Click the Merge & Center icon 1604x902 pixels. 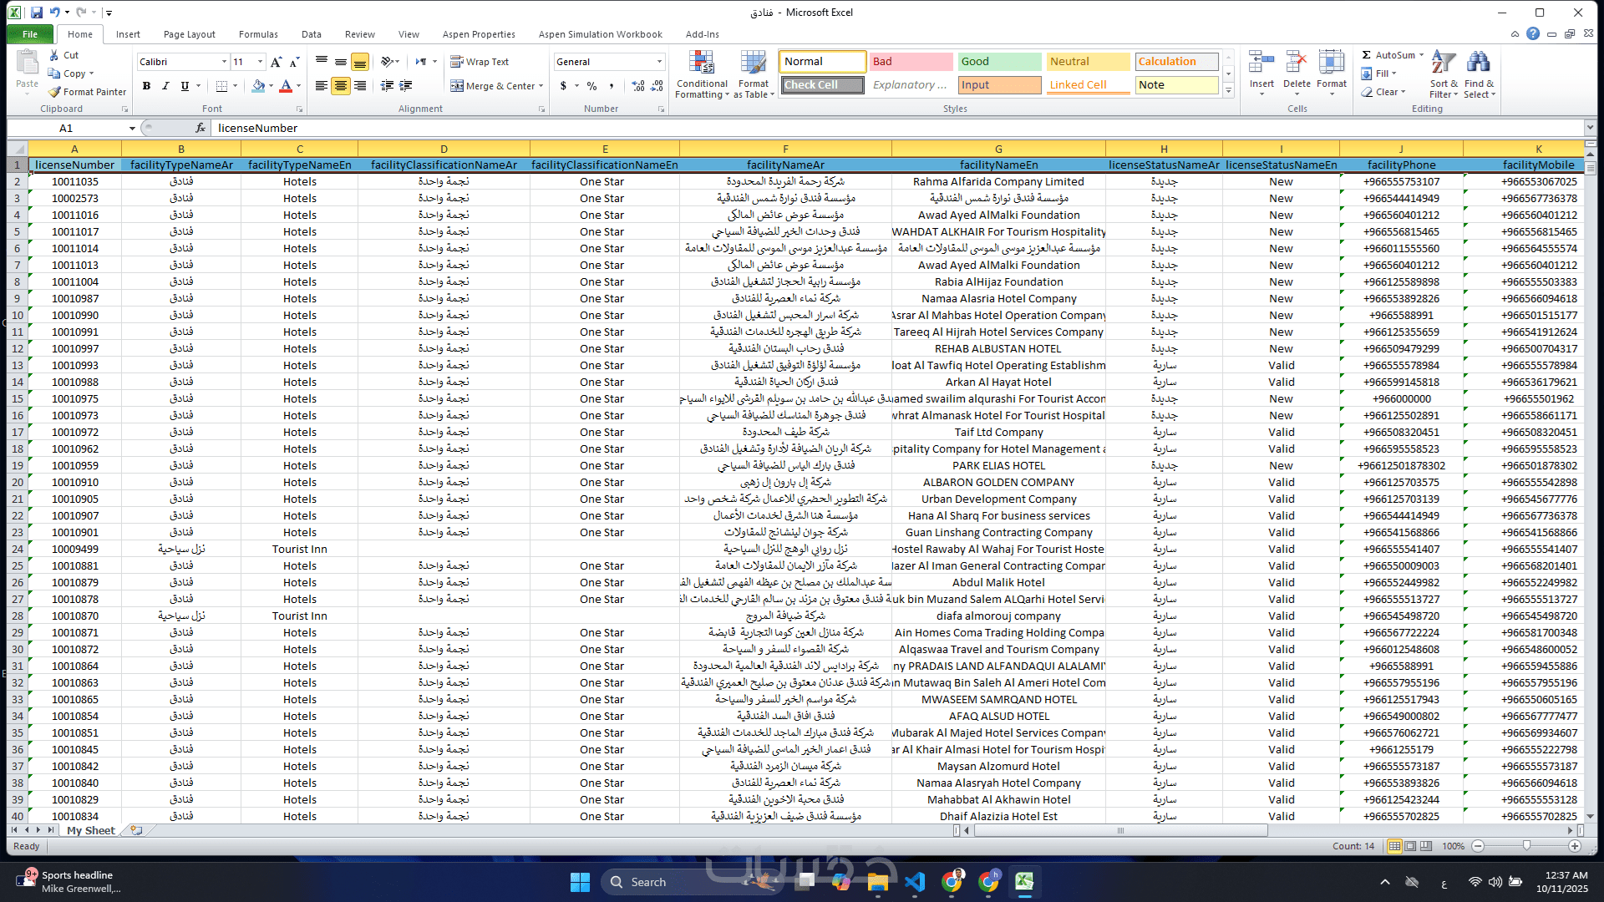point(457,86)
